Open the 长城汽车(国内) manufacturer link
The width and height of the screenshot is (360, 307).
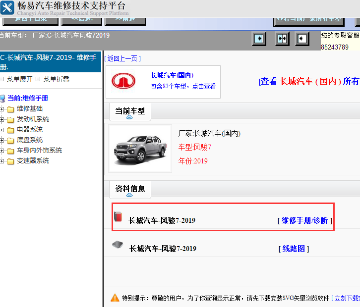[x=172, y=75]
